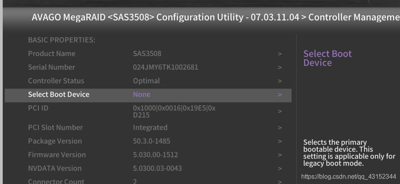Select the Connector Count label
Image resolution: width=400 pixels, height=184 pixels.
(56, 181)
